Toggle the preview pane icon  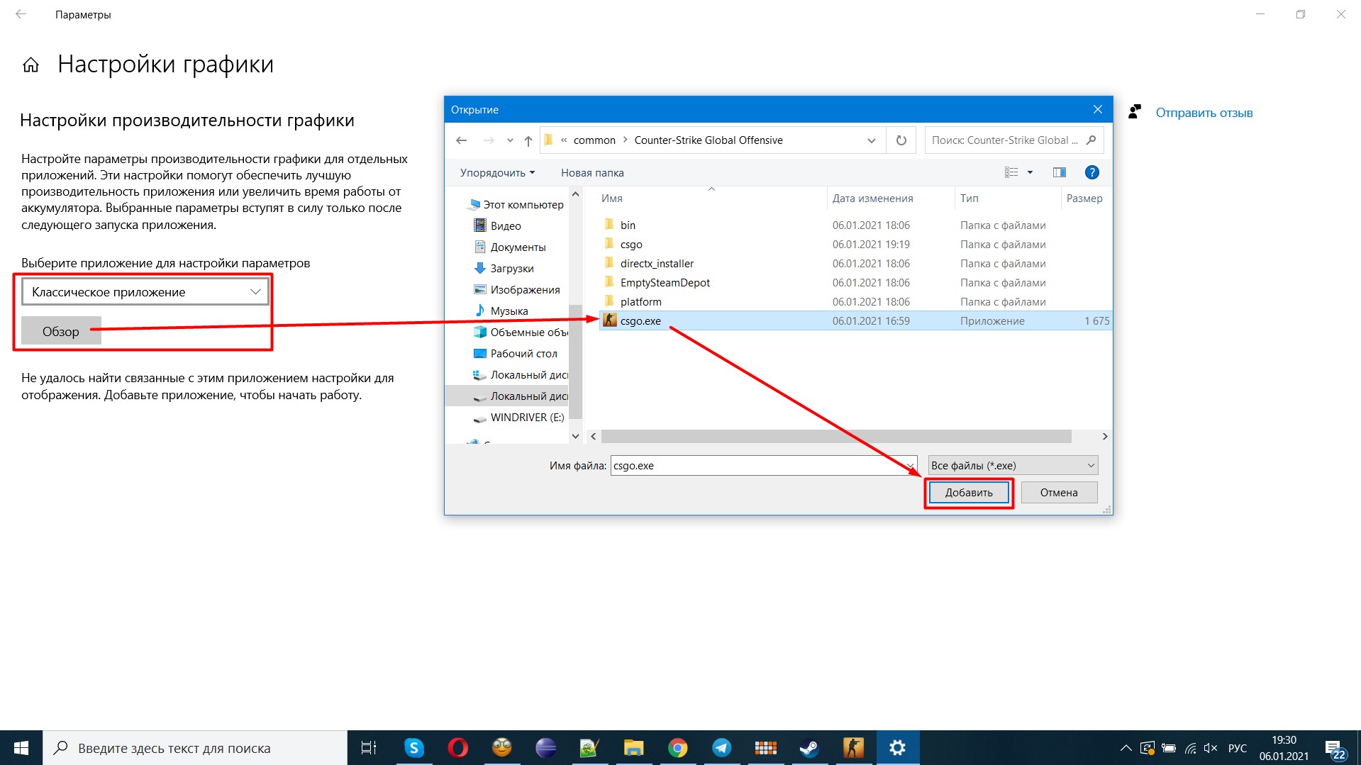pos(1059,172)
